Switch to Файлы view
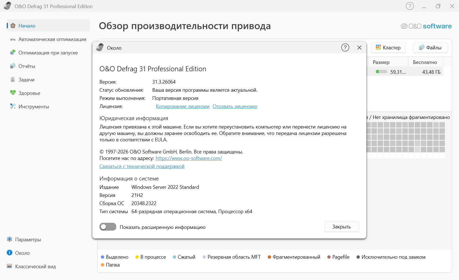 click(x=430, y=47)
